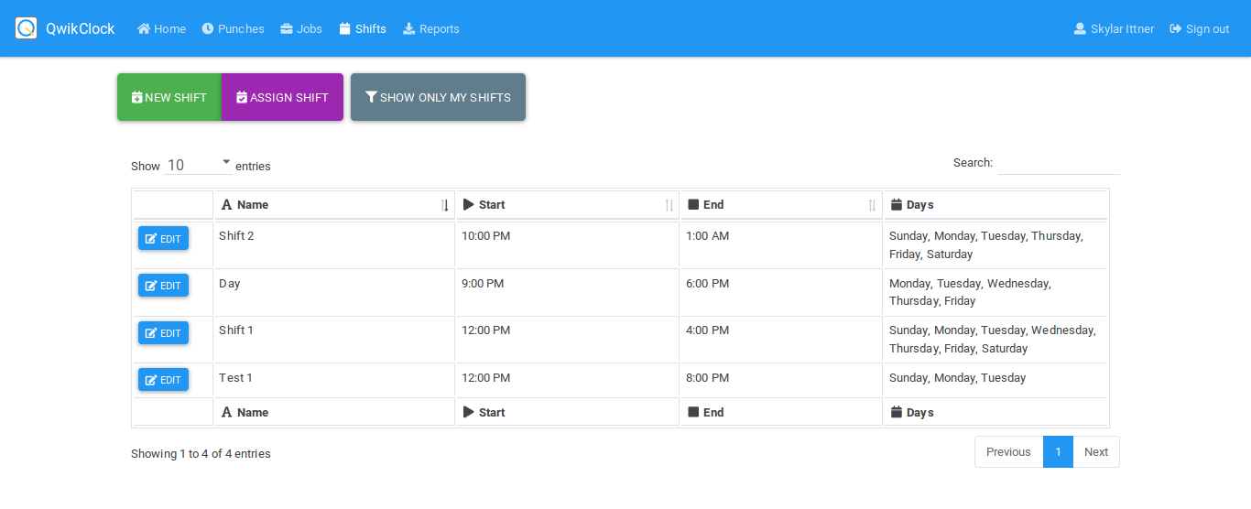
Task: Open the Jobs nav item
Action: [x=301, y=28]
